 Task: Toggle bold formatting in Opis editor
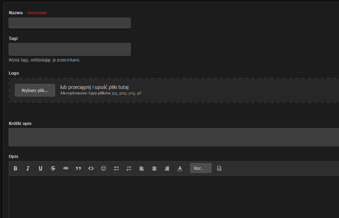tap(15, 168)
